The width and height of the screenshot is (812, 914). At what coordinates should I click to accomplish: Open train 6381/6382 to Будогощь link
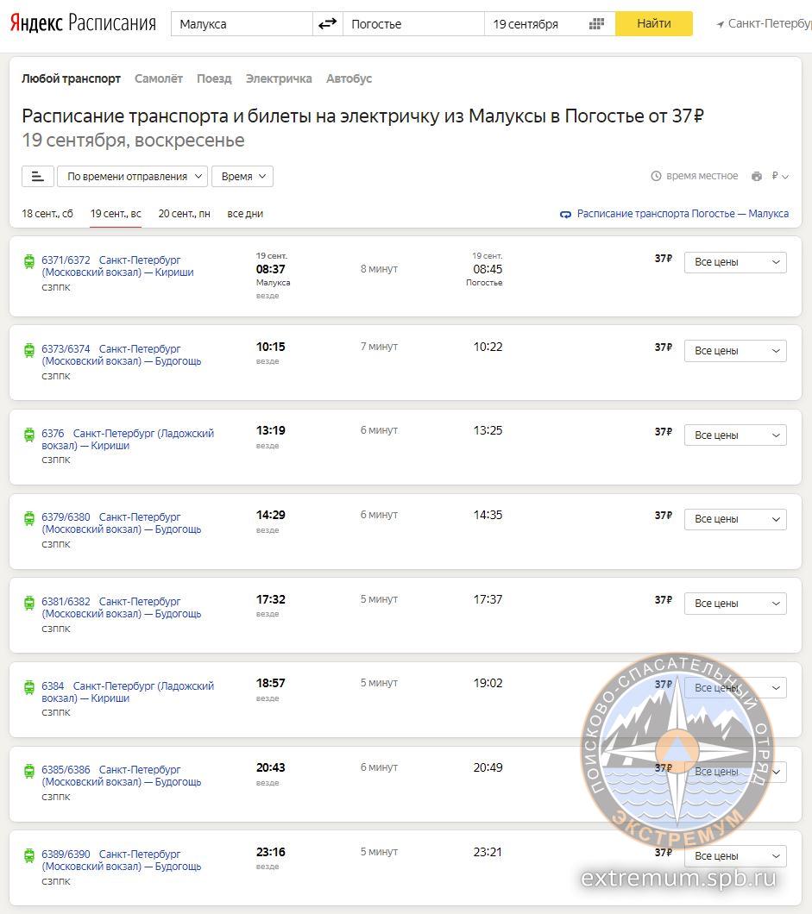(122, 608)
